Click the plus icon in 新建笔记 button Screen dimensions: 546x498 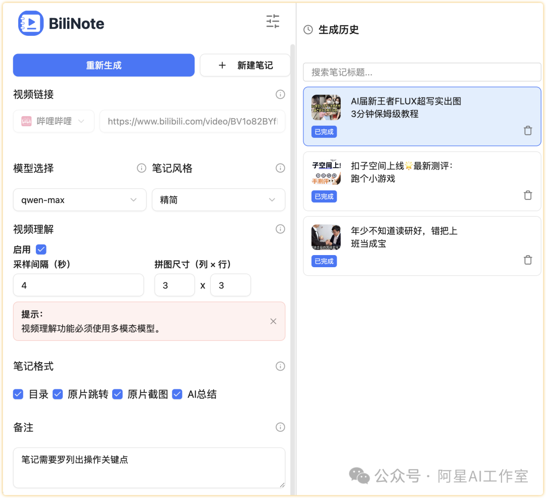pyautogui.click(x=222, y=65)
